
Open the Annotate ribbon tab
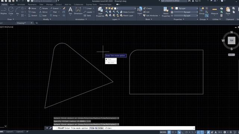pos(21,4)
